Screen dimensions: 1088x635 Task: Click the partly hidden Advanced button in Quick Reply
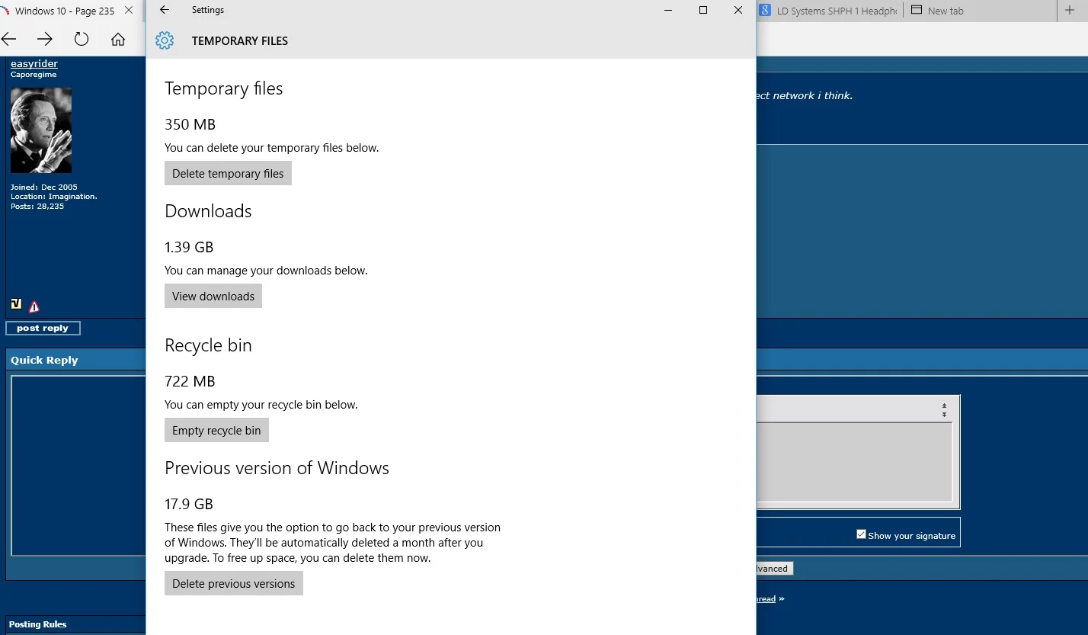774,569
